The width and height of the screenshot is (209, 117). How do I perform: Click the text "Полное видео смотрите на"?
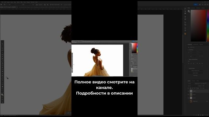104,82
